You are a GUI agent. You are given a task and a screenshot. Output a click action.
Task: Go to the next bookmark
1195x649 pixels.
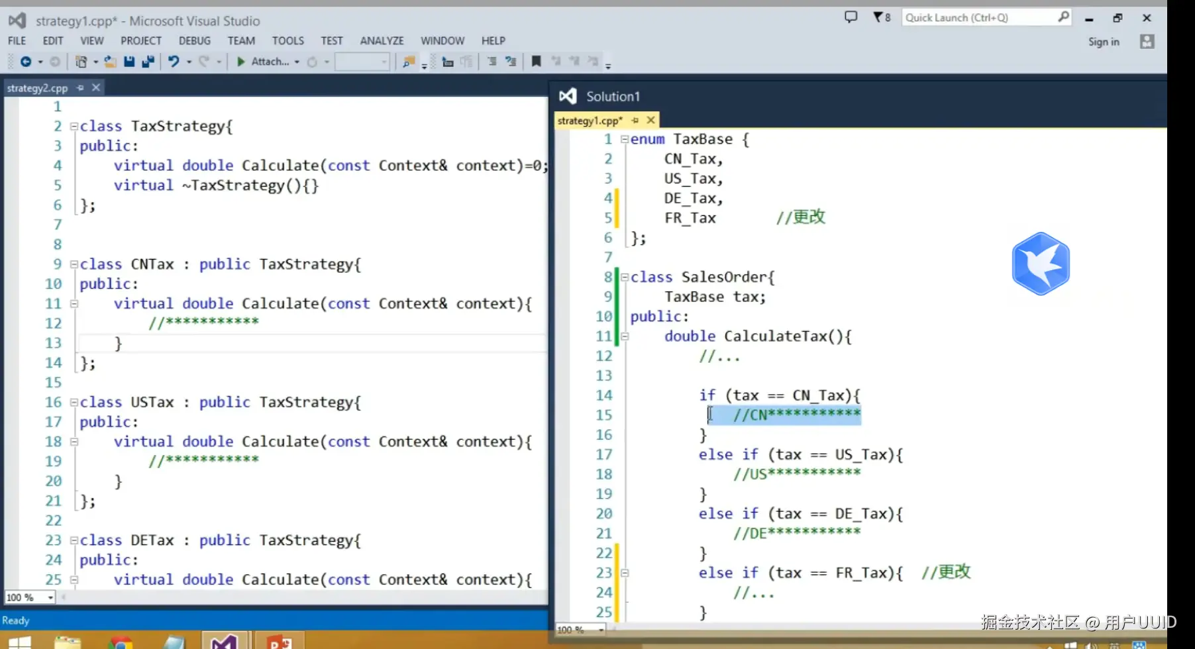coord(574,62)
